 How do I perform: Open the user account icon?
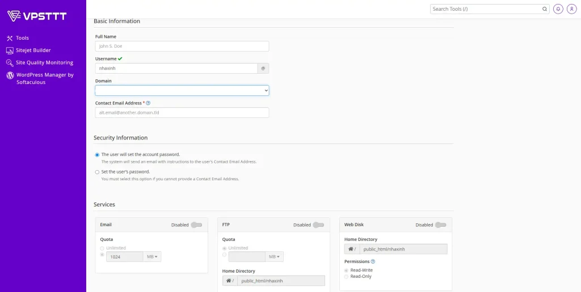(572, 9)
